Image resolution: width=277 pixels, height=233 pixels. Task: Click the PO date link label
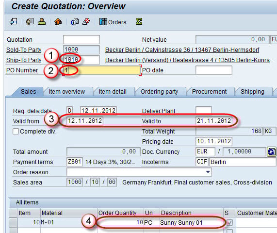(153, 70)
